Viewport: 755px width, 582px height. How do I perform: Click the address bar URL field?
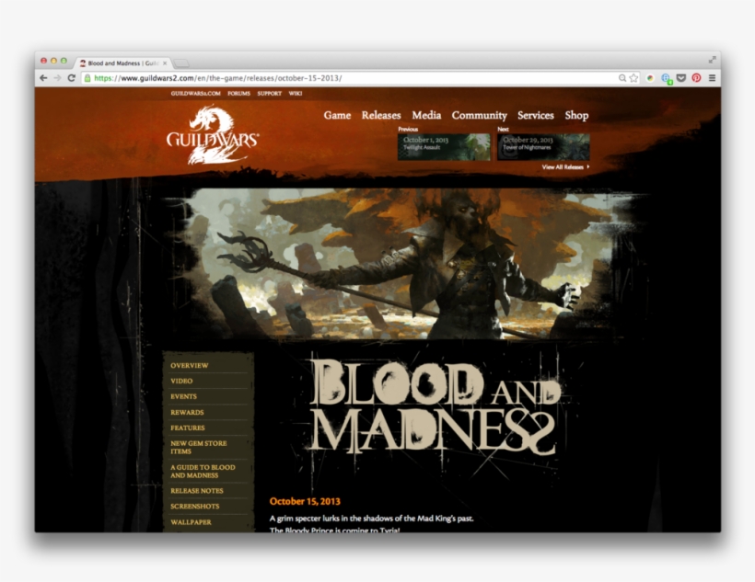point(350,78)
